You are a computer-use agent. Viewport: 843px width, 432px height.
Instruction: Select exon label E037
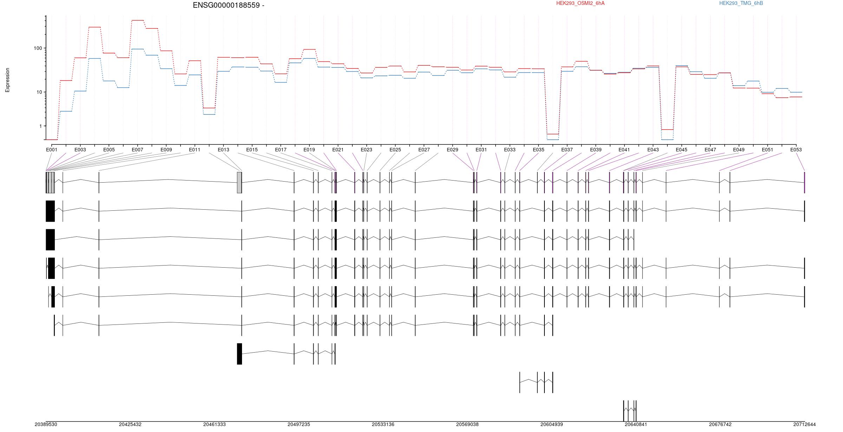pos(567,150)
